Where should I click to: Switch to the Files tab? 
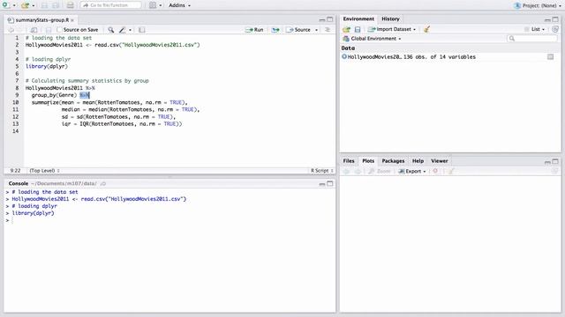click(x=349, y=161)
